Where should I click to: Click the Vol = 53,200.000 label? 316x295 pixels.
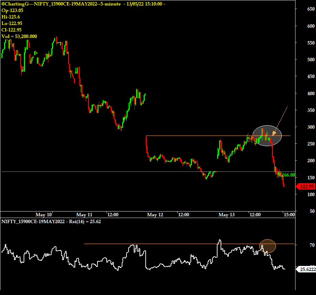[19, 36]
